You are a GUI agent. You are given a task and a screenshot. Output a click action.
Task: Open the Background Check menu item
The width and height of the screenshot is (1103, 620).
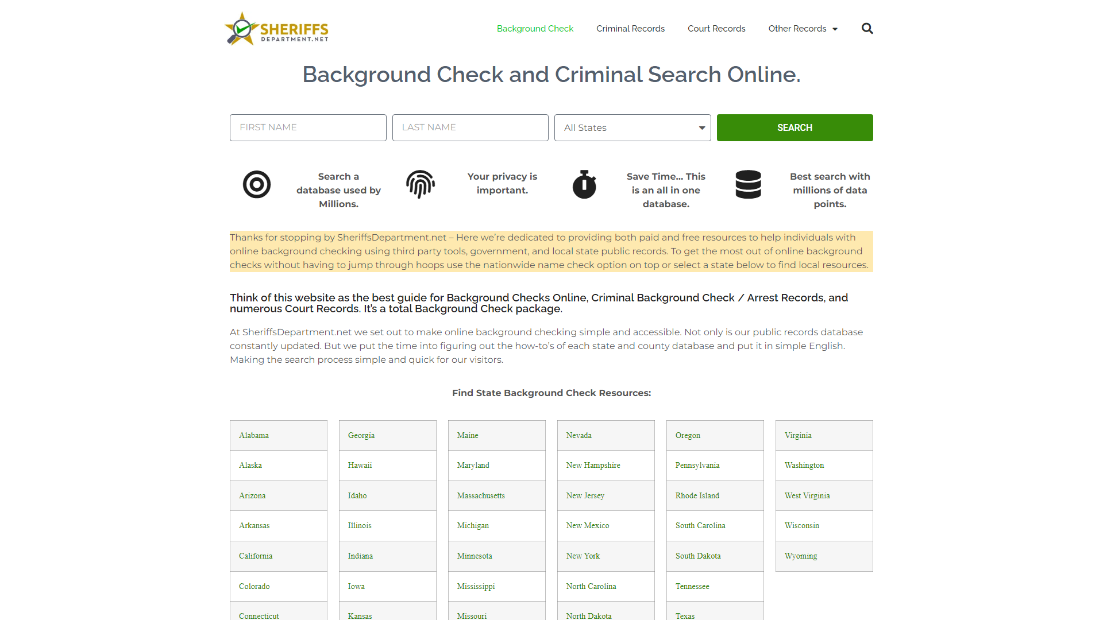(x=535, y=29)
